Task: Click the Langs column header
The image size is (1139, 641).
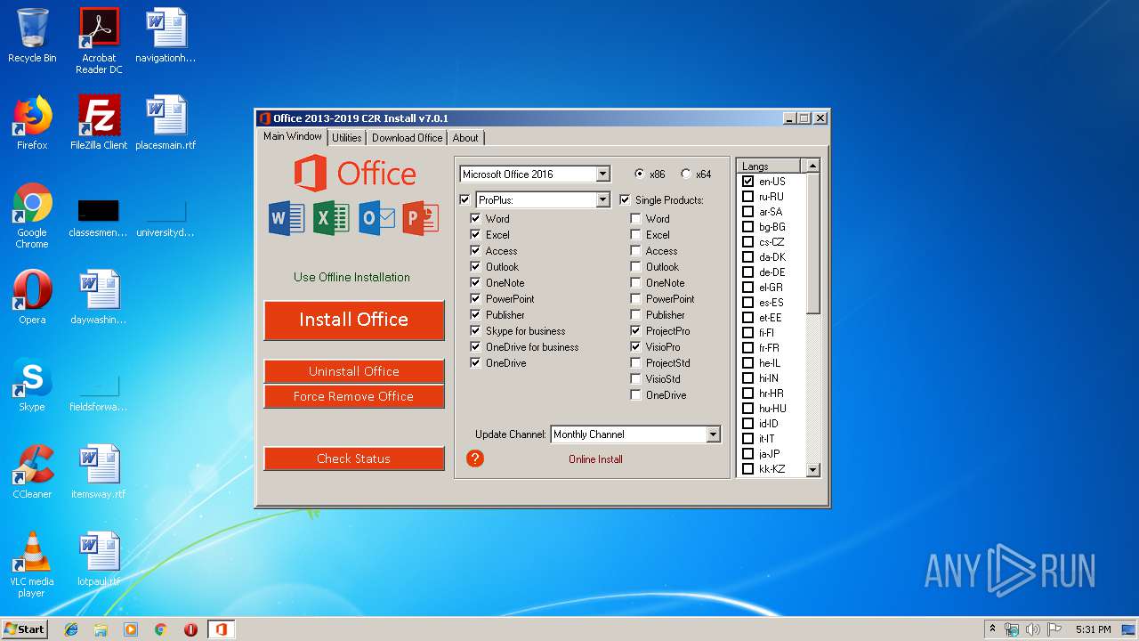Action: (x=769, y=166)
